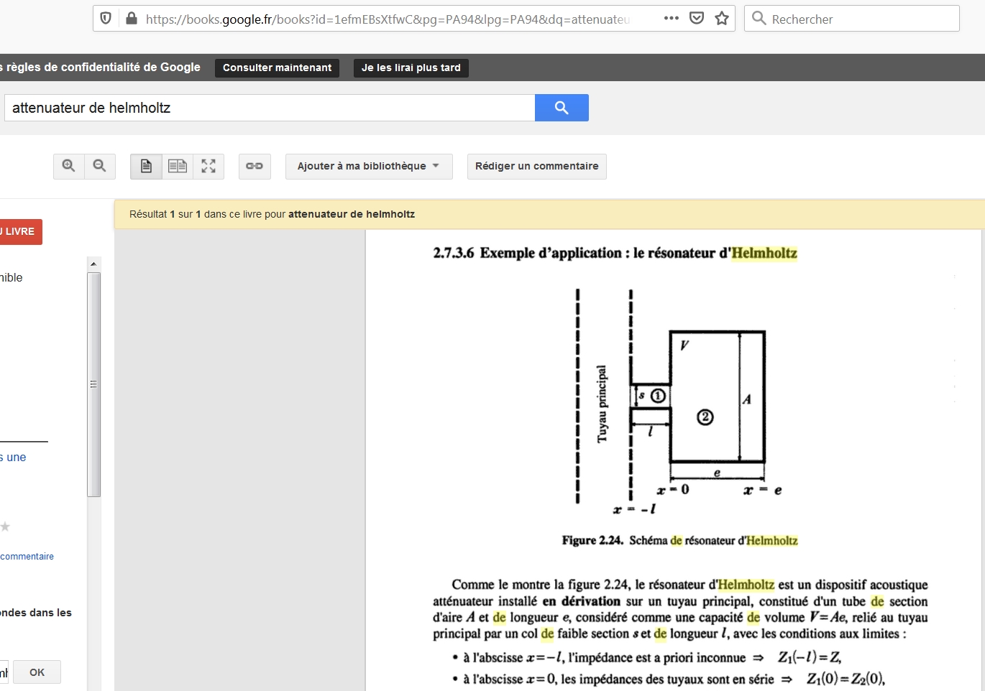Click the sidebar OK button

click(37, 672)
